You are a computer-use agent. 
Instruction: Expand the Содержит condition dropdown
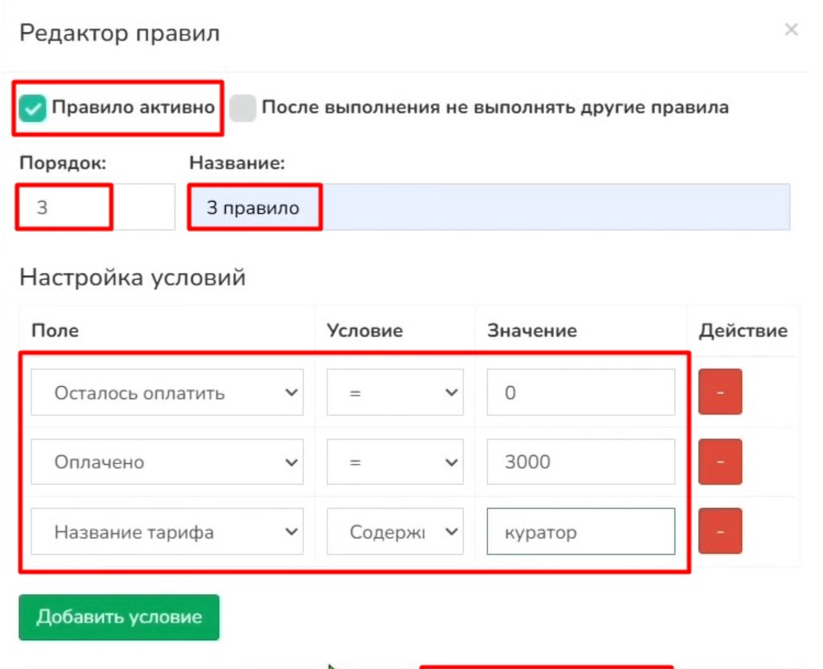tap(395, 531)
